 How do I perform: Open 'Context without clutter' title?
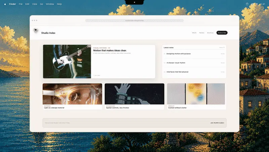coord(177,108)
